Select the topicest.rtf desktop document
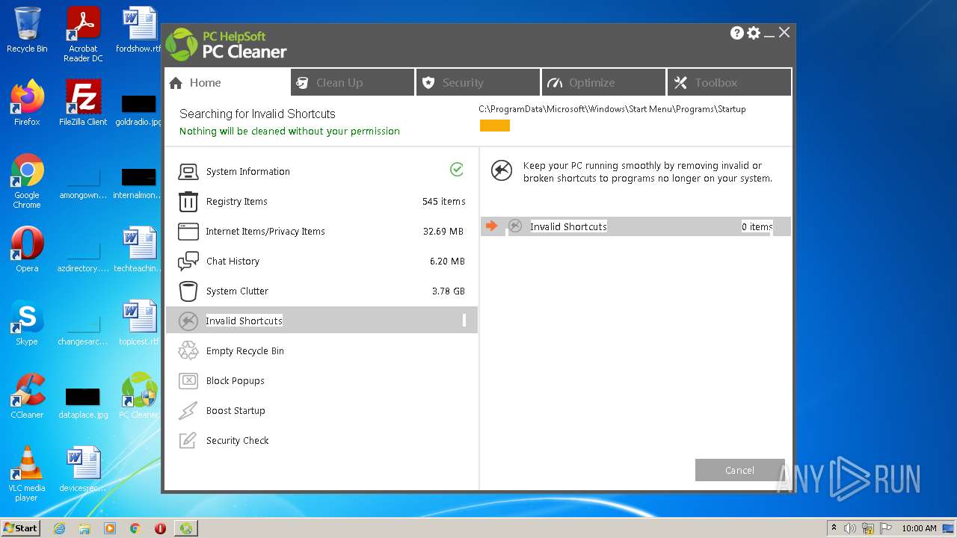Screen dimensions: 957x538 click(x=139, y=323)
